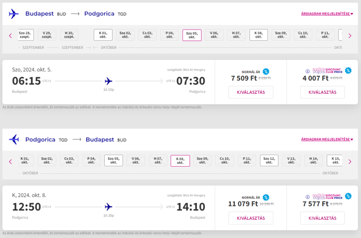Select return date Szo 12, okt.

click(x=269, y=160)
